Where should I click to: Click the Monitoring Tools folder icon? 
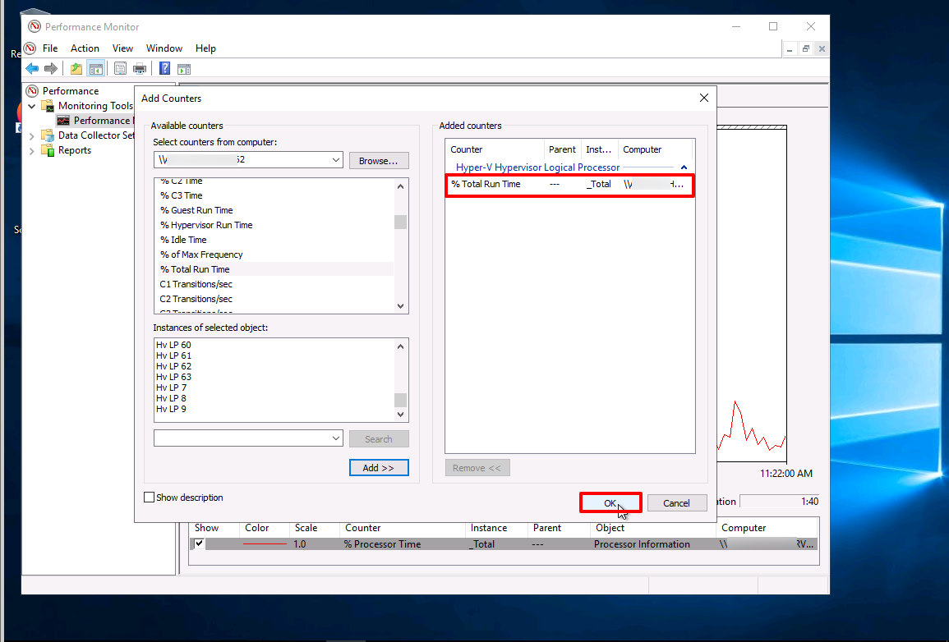pos(48,106)
